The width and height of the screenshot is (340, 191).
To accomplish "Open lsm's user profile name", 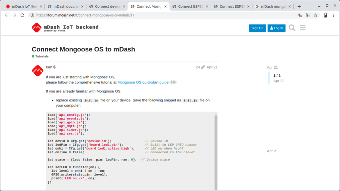I will point(49,67).
